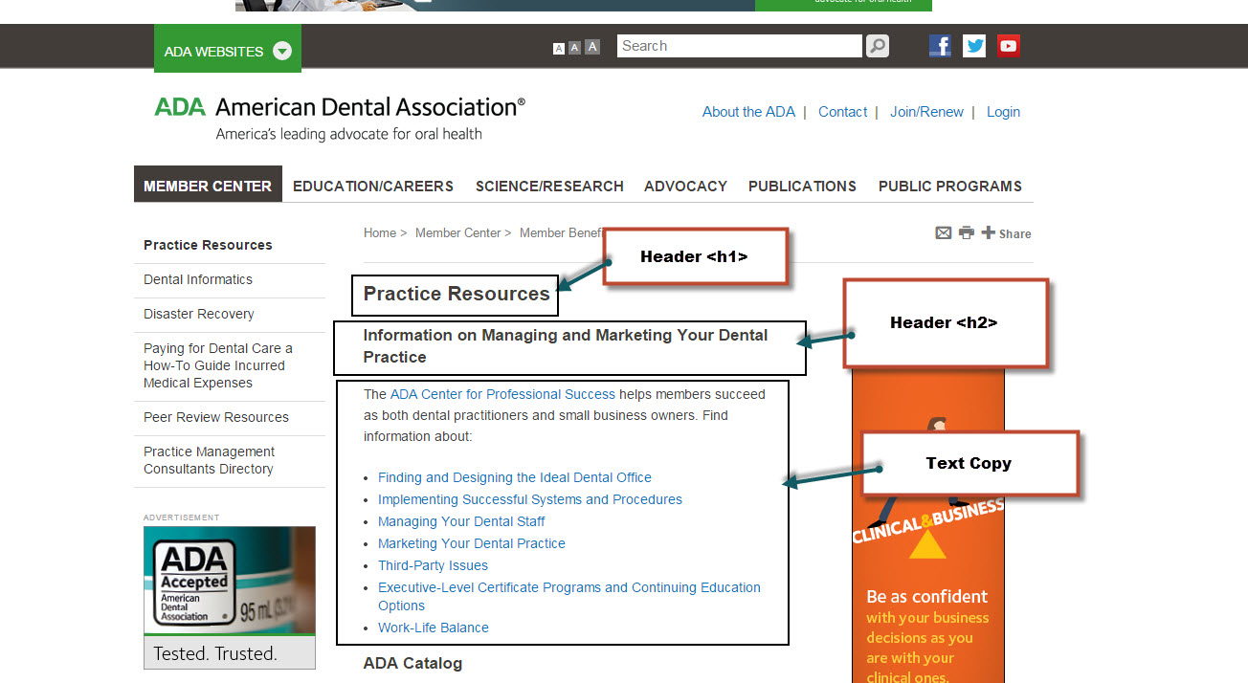Click the Home breadcrumb link
The height and width of the screenshot is (683, 1248).
pyautogui.click(x=380, y=232)
